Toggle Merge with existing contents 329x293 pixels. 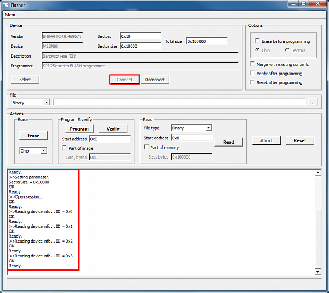(252, 64)
